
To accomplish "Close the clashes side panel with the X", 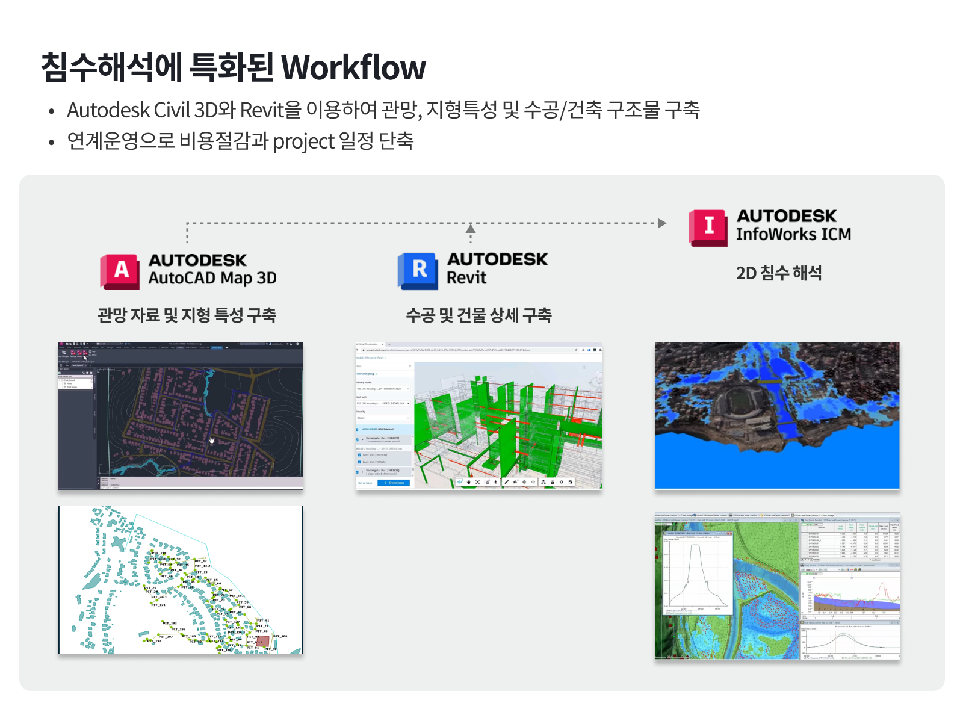I will 410,366.
